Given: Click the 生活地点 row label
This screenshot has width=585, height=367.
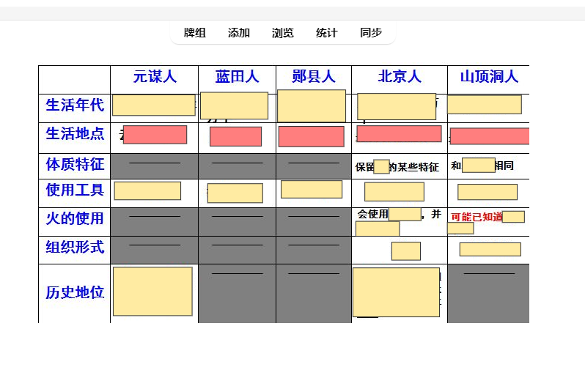Looking at the screenshot, I should click(x=75, y=134).
